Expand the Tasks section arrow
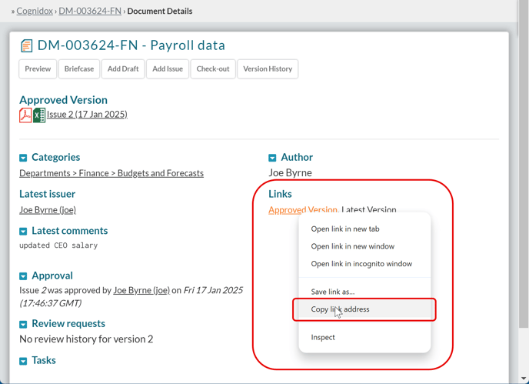Screen dimensions: 529x384 [23, 361]
